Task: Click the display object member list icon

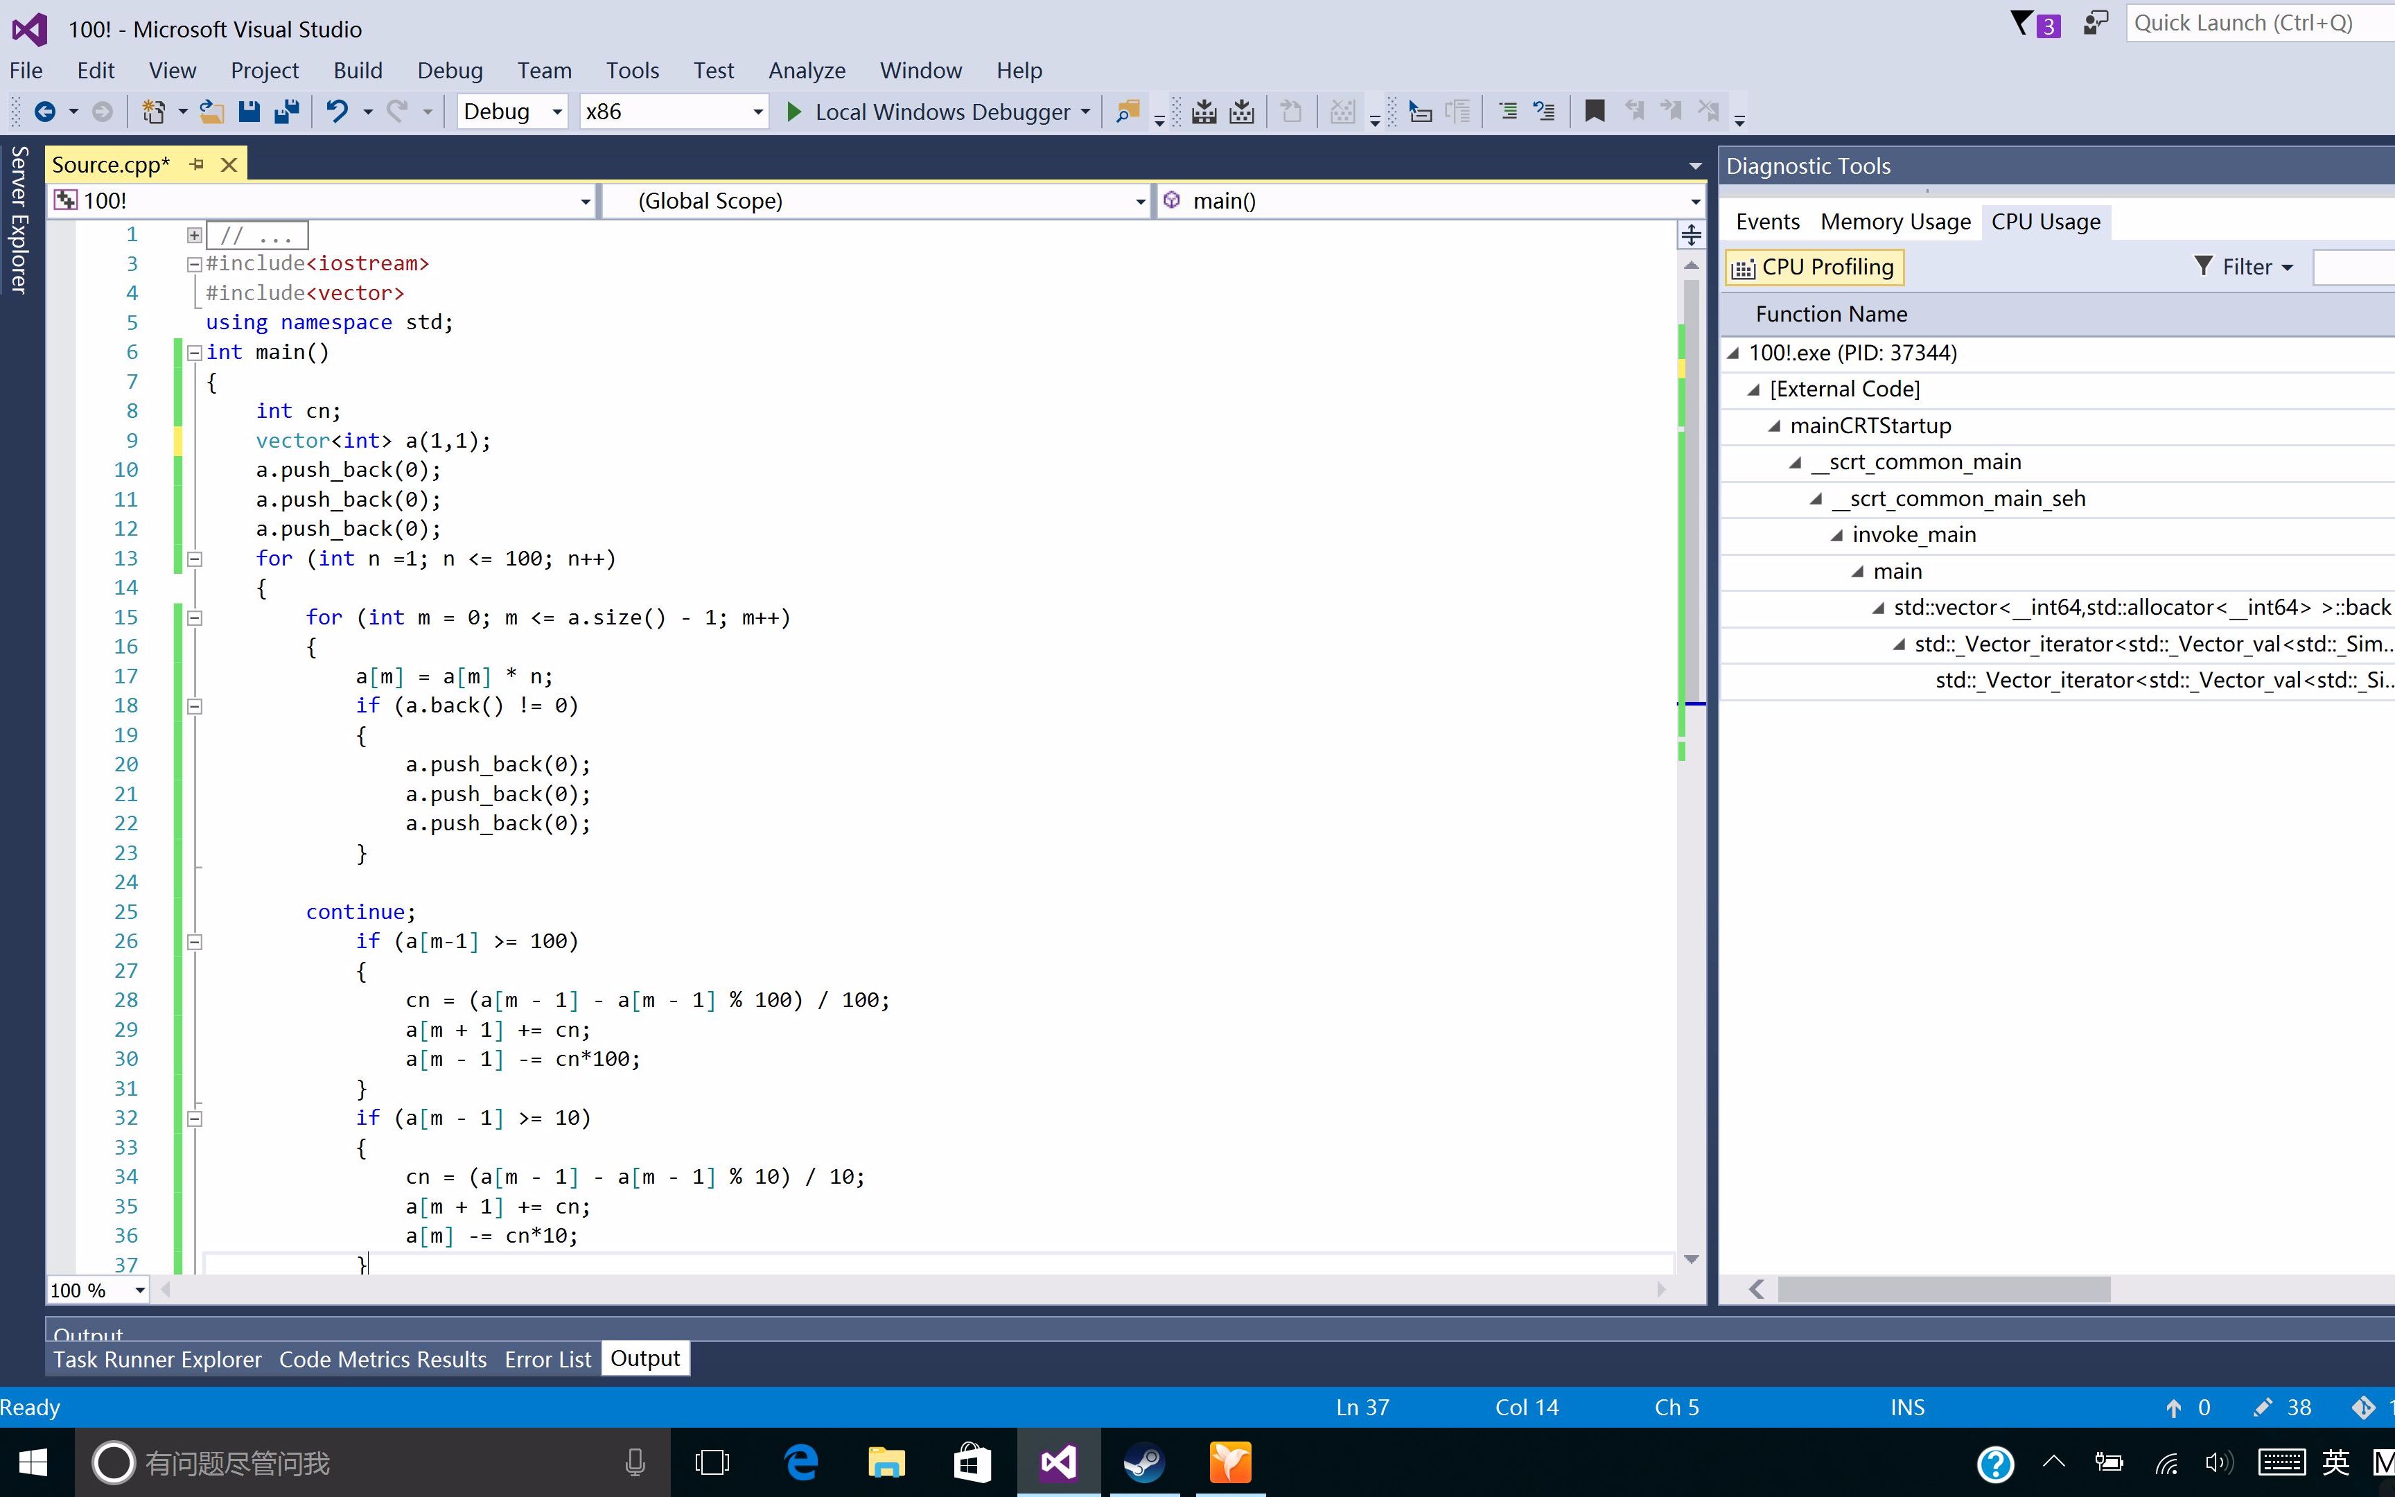Action: pos(1420,112)
